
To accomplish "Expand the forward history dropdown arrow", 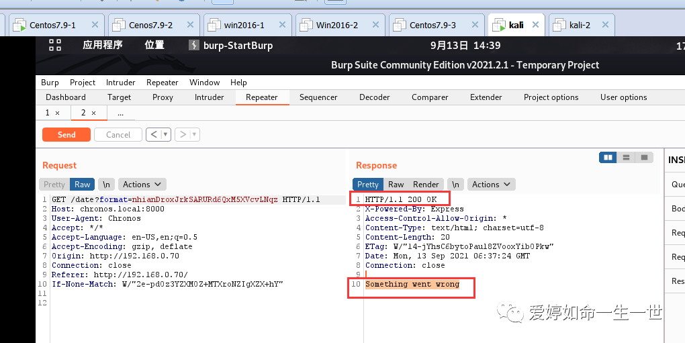I will point(194,134).
